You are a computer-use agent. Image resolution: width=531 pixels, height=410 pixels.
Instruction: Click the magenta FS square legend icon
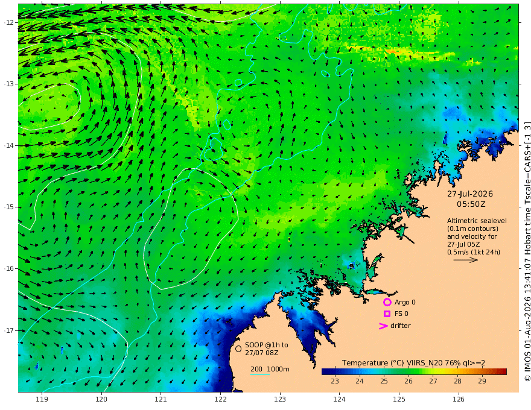[387, 314]
